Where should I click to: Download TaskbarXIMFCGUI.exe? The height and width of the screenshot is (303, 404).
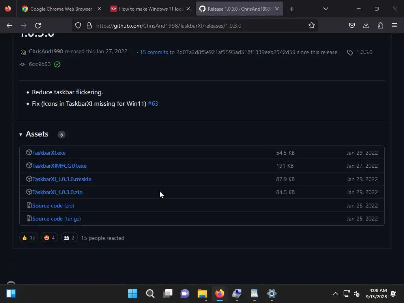pos(59,166)
